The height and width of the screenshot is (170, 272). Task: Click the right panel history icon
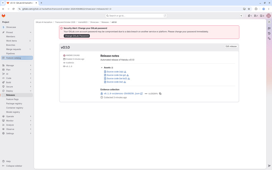pos(269,33)
